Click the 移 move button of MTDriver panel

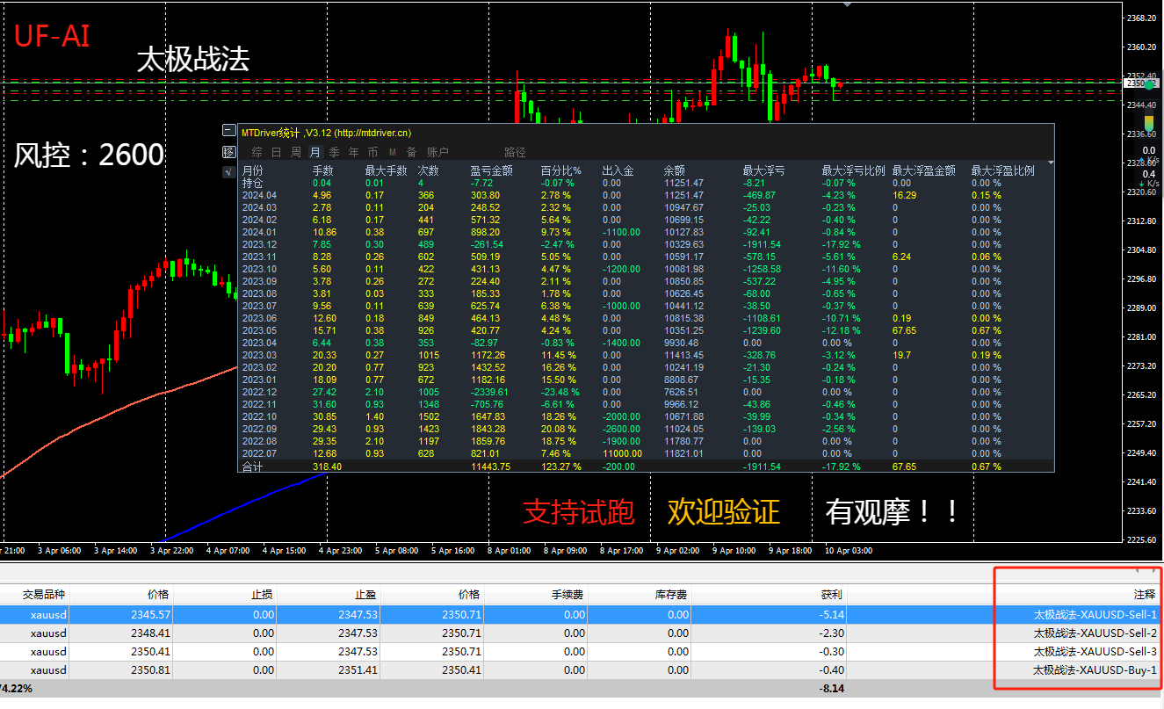(x=228, y=151)
